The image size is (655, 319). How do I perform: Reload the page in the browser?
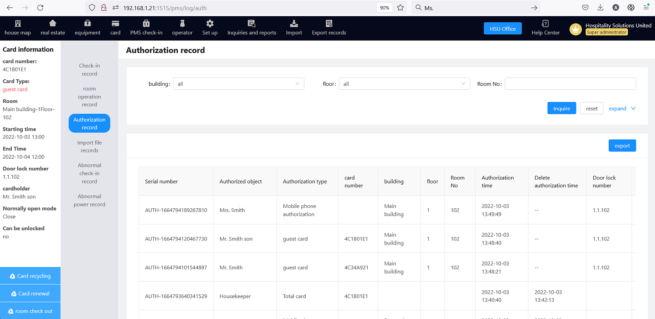tap(40, 8)
